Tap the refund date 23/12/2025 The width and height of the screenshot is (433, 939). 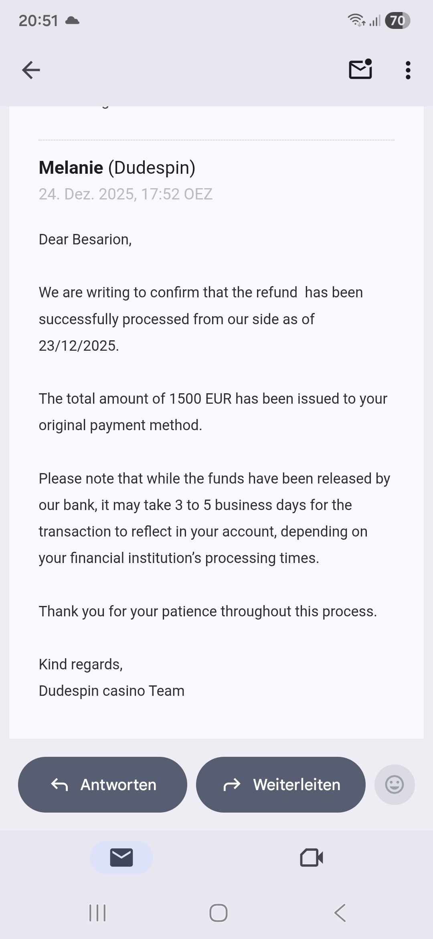click(x=79, y=346)
